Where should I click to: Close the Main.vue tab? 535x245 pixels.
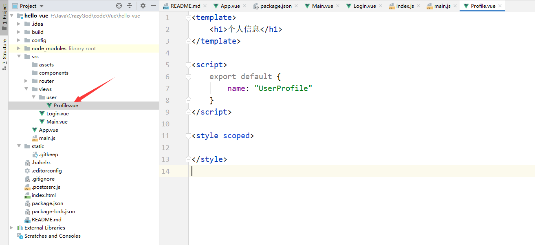pyautogui.click(x=338, y=6)
